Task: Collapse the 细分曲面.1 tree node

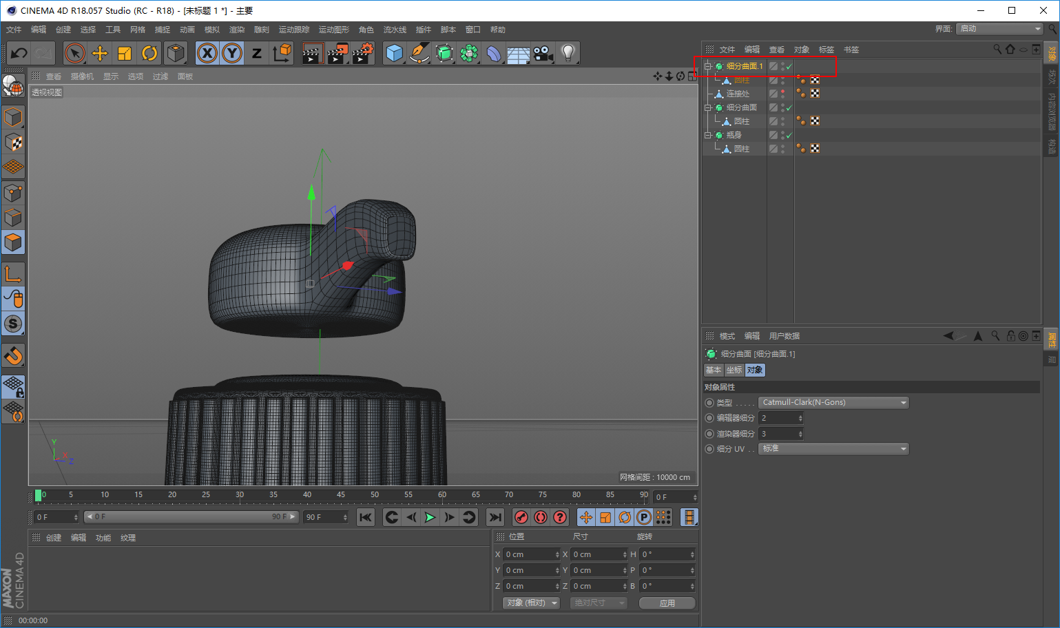Action: [x=707, y=66]
